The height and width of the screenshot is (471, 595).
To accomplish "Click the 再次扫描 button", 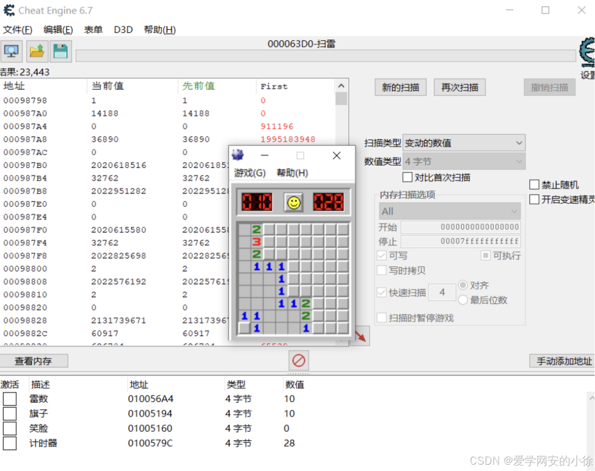I will coord(459,87).
